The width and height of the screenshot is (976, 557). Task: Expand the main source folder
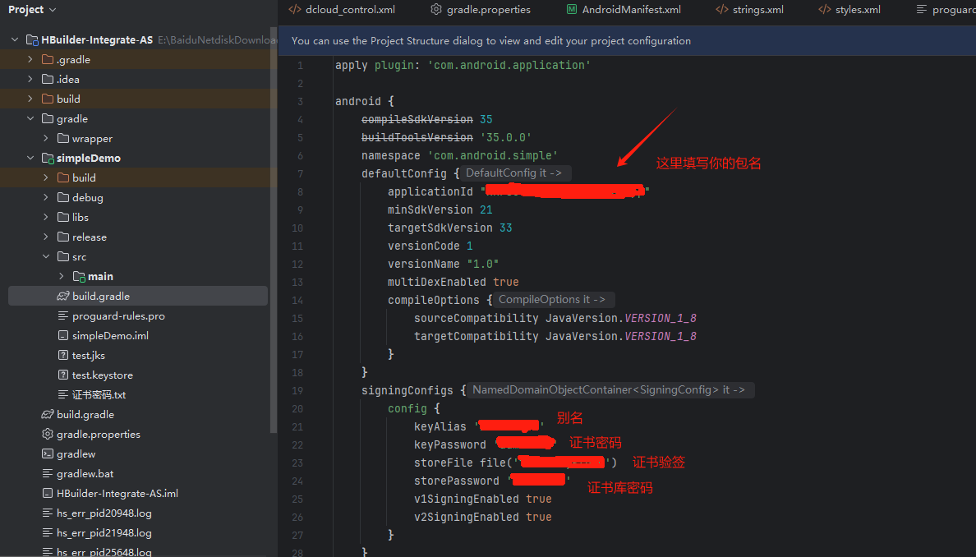coord(62,276)
